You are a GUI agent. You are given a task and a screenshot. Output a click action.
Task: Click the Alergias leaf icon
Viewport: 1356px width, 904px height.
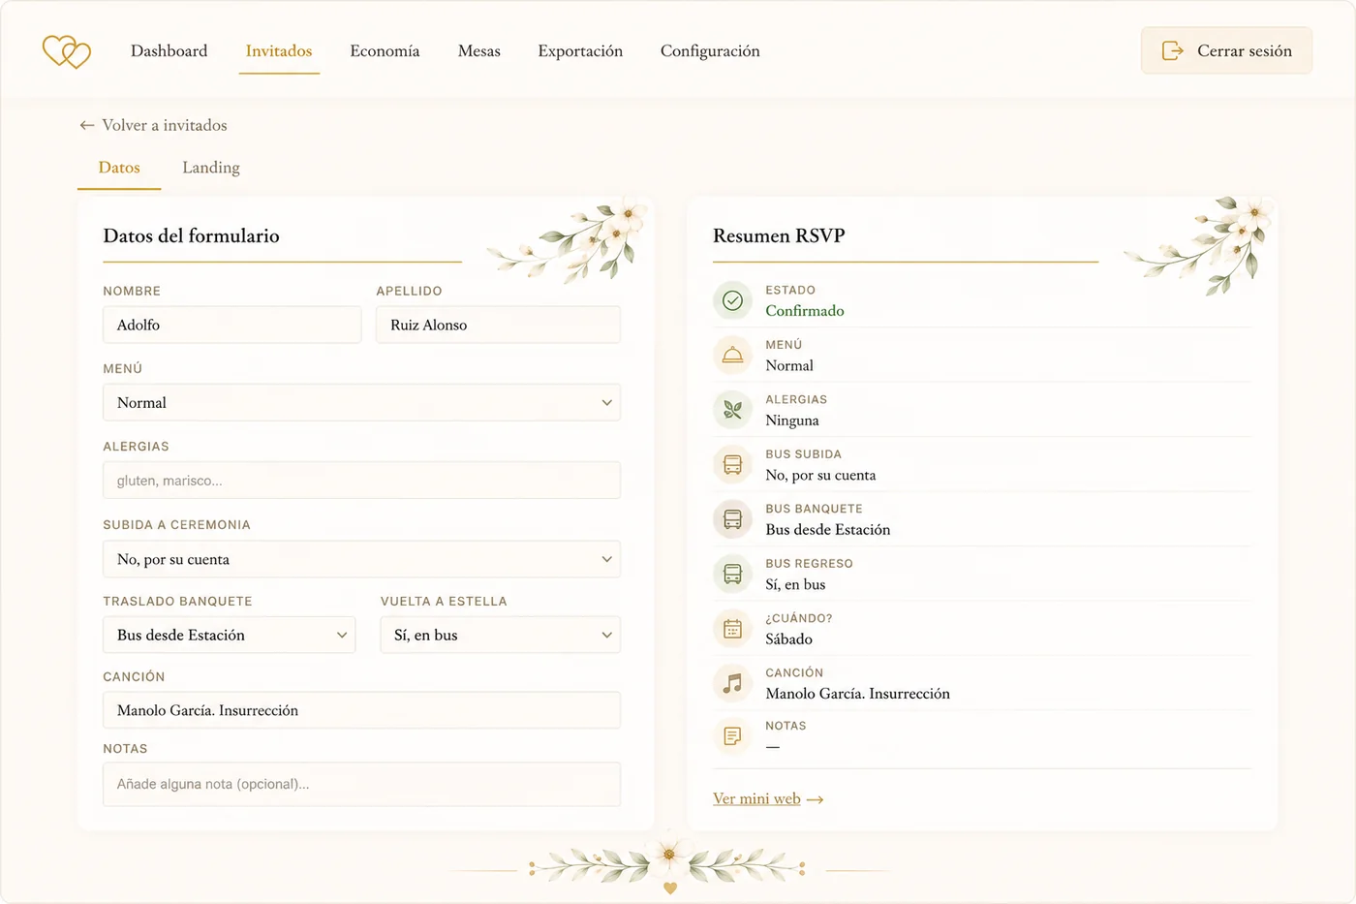click(x=733, y=410)
